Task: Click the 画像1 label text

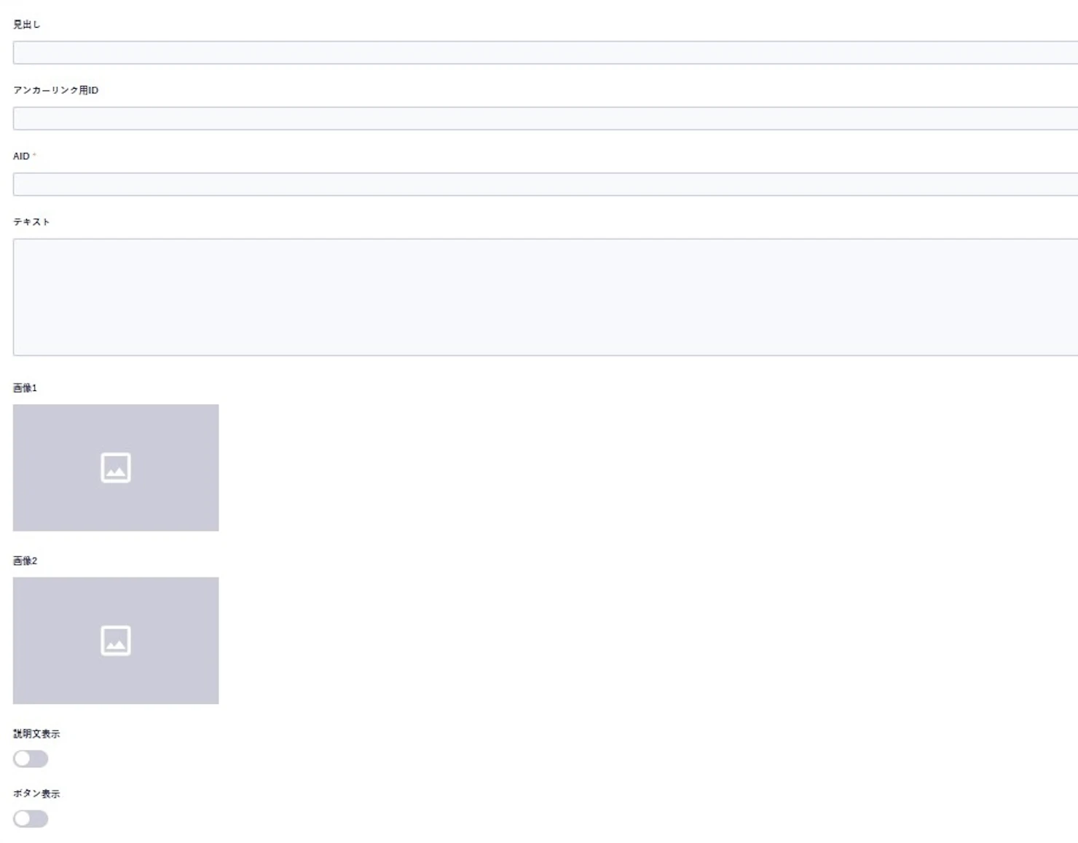Action: coord(25,388)
